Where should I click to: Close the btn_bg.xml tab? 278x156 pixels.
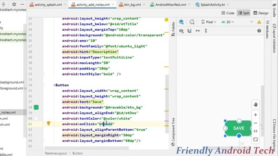pos(144,5)
